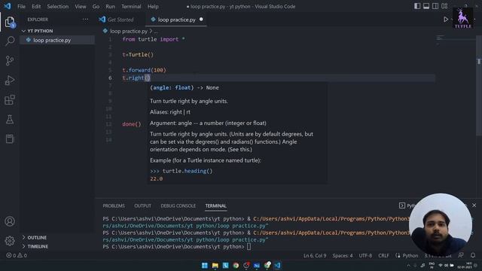This screenshot has height=271, width=482.
Task: Open the Go menu
Action: (x=96, y=7)
